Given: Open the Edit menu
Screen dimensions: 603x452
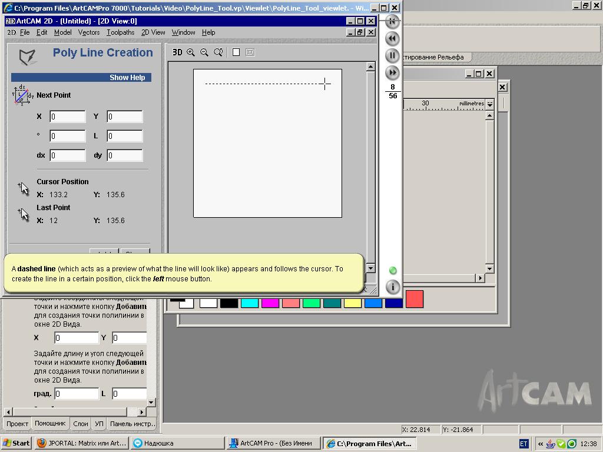Looking at the screenshot, I should coord(42,32).
